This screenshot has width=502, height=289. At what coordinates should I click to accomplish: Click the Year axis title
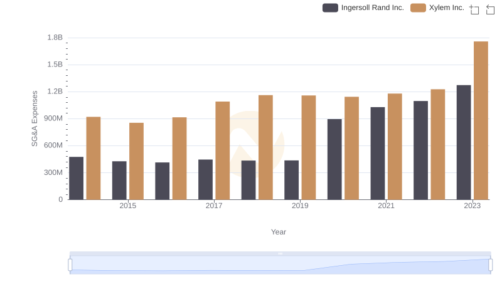click(x=279, y=232)
